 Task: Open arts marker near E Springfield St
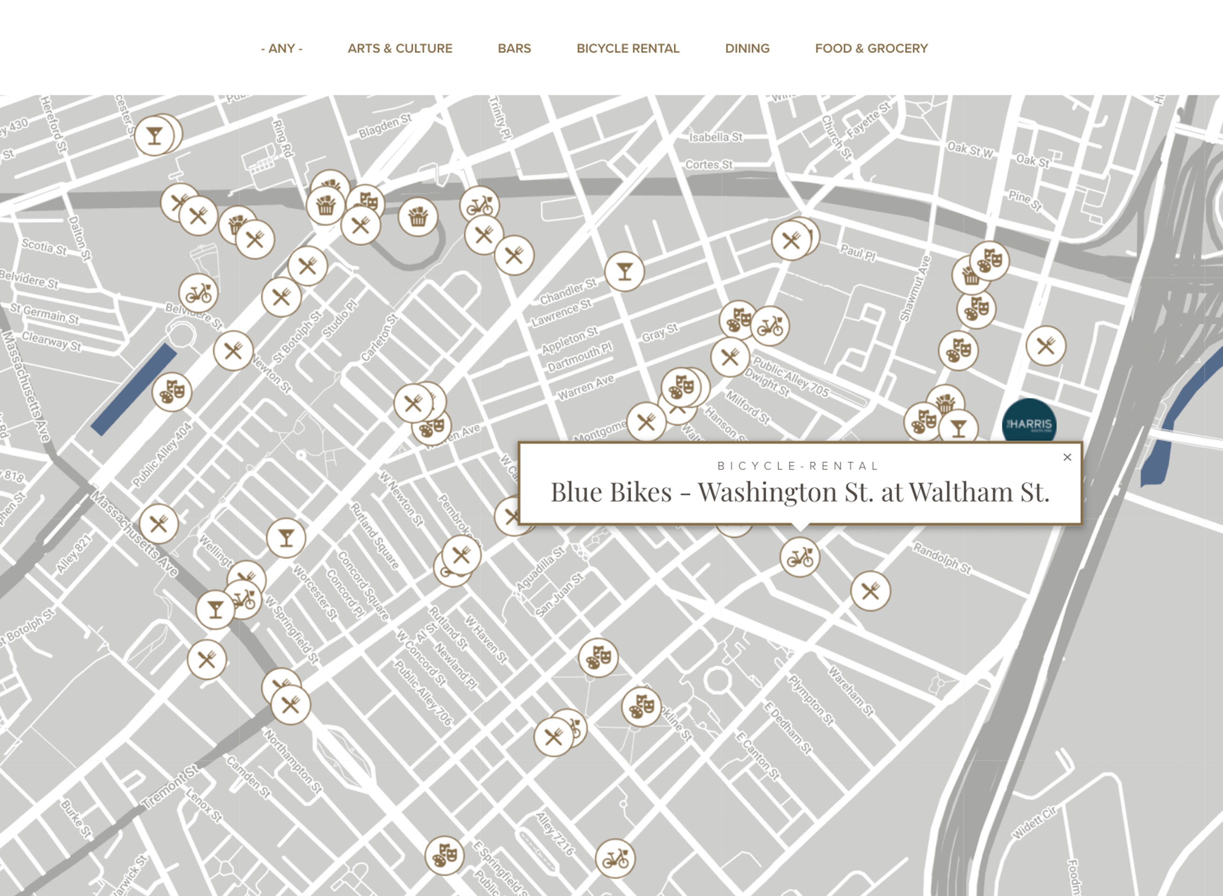pos(444,856)
